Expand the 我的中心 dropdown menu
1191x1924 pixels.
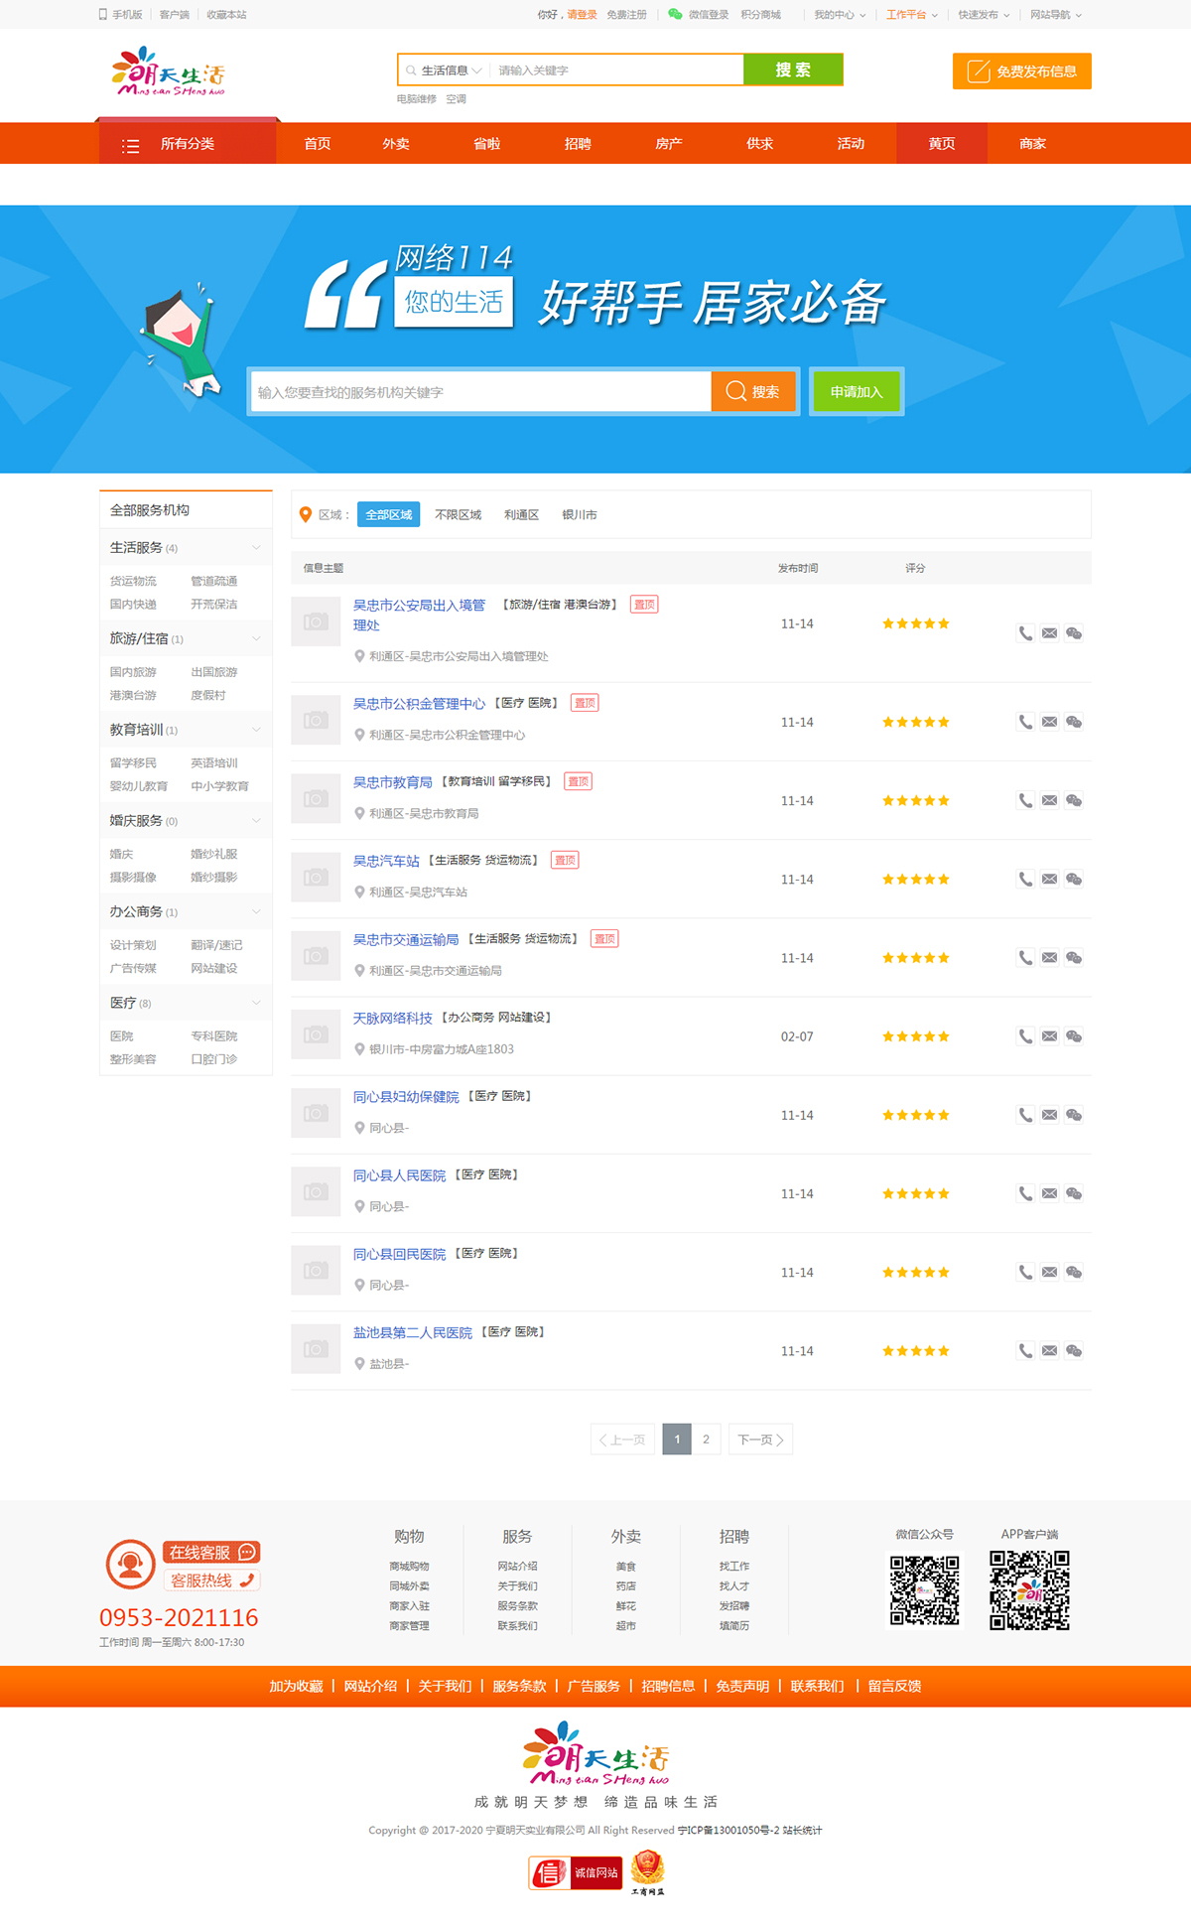[x=840, y=15]
